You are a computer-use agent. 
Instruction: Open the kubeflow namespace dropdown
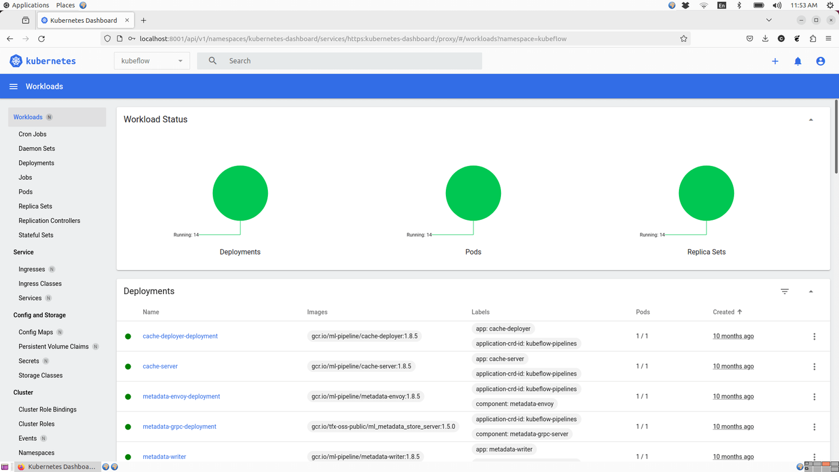click(x=152, y=61)
